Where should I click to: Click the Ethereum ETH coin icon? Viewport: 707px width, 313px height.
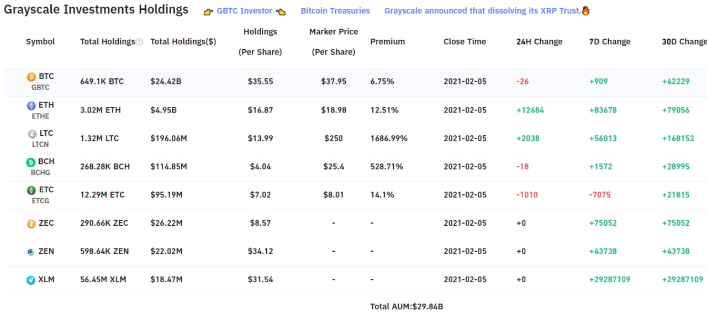point(31,106)
